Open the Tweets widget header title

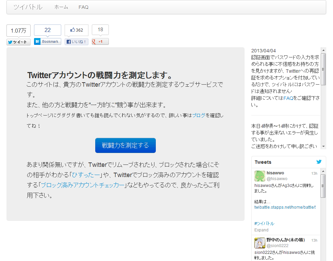(x=263, y=162)
